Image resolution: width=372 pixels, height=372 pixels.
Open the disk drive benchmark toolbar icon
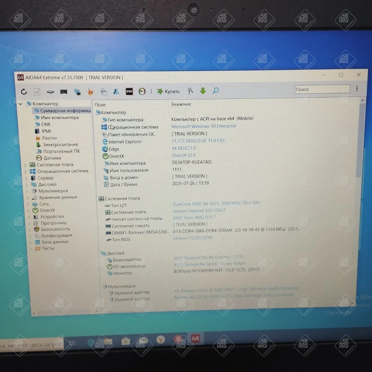pyautogui.click(x=50, y=92)
